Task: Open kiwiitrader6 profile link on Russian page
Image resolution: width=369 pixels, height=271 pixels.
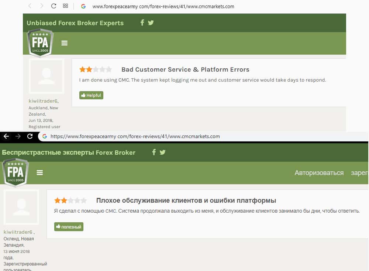Action: 18,232
